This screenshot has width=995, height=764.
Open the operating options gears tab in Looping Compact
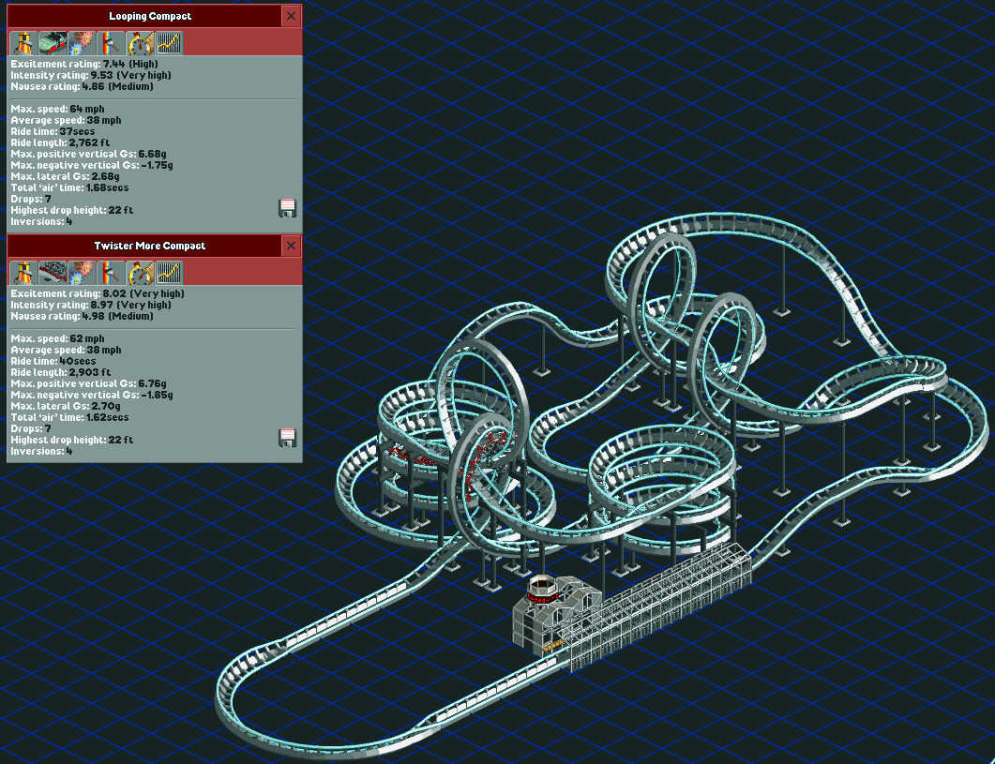click(82, 43)
